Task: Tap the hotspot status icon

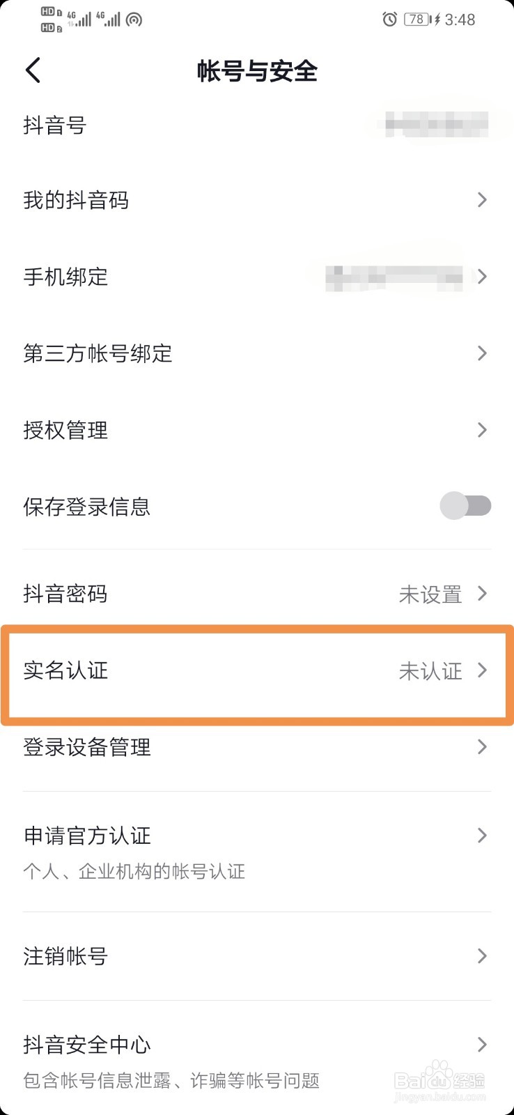Action: click(134, 20)
